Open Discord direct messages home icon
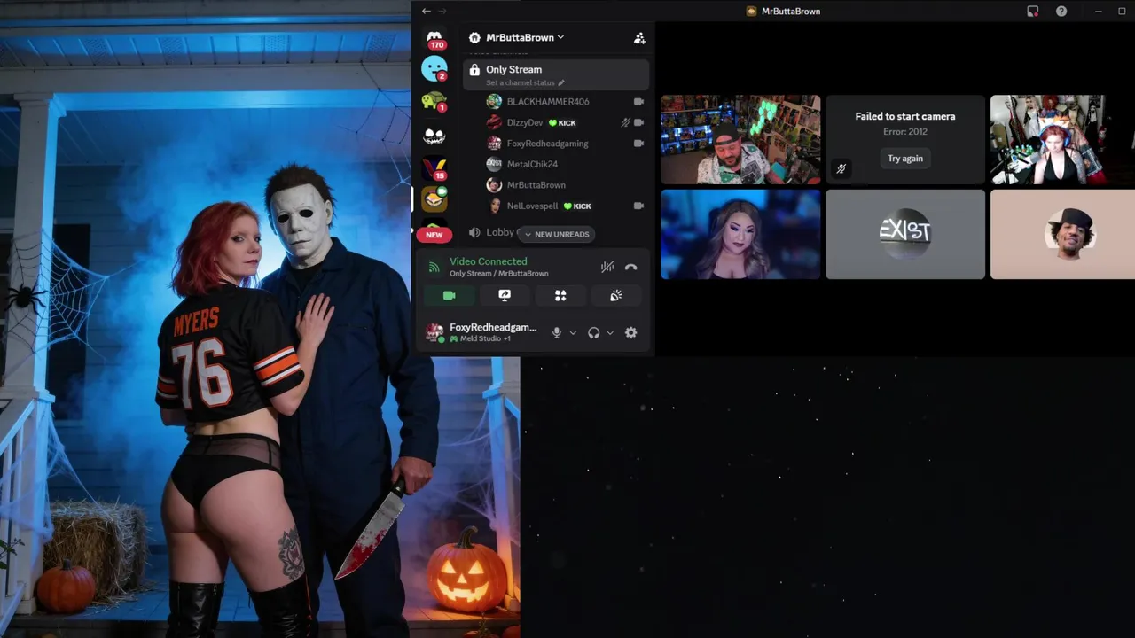The height and width of the screenshot is (638, 1135). tap(434, 39)
